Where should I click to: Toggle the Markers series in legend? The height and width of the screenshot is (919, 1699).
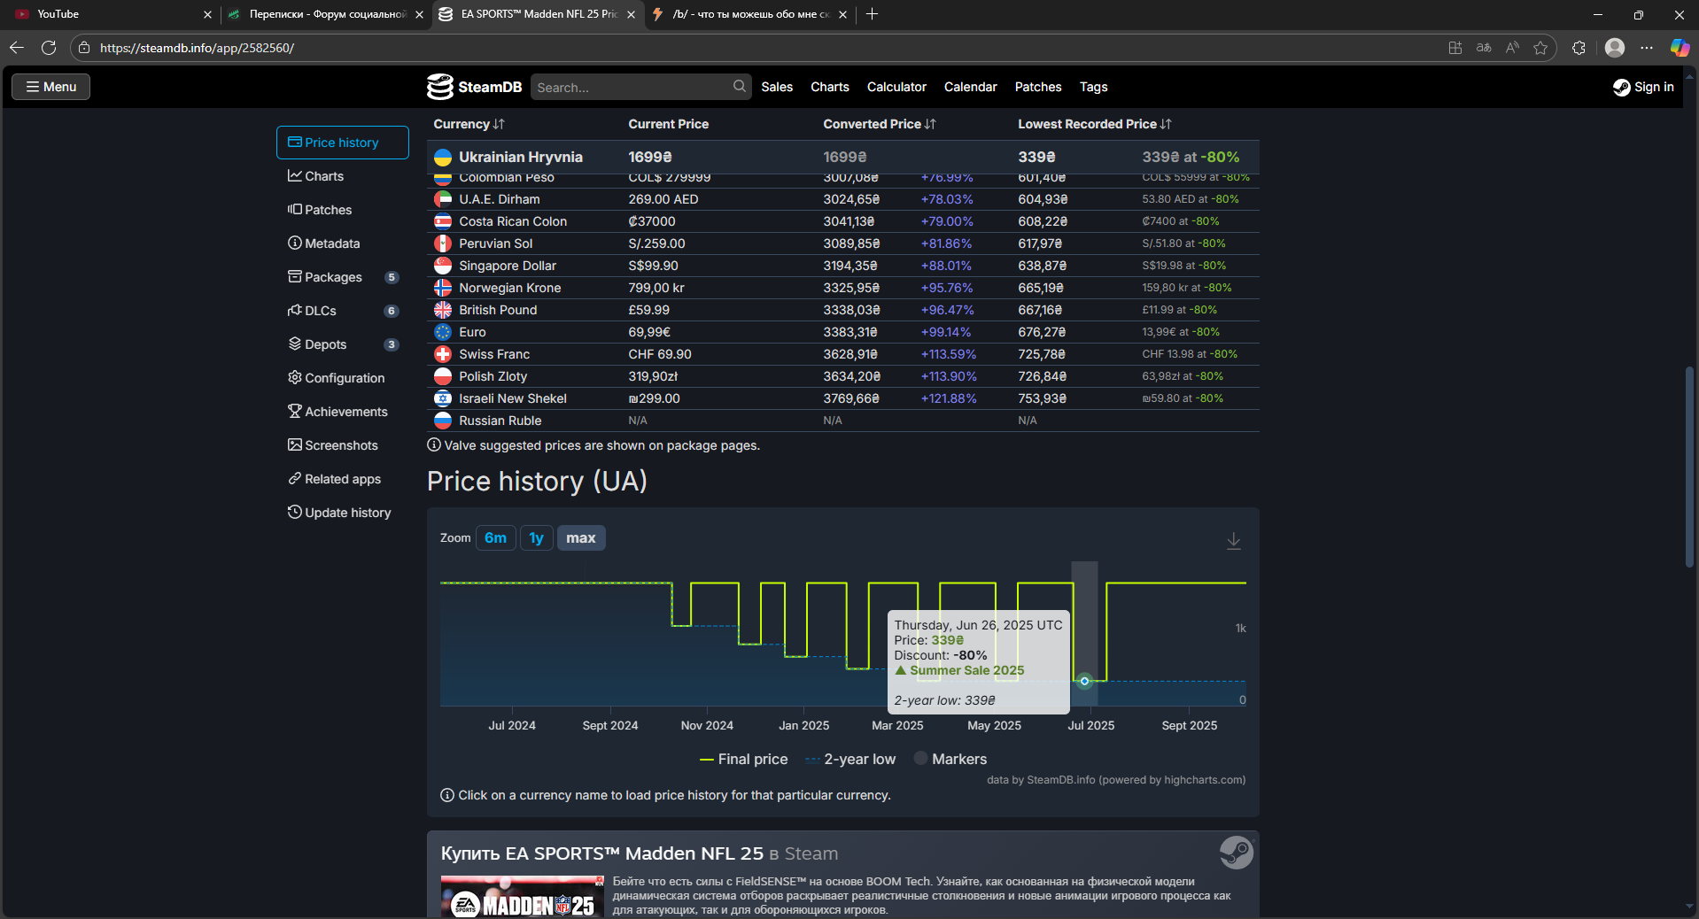pos(950,759)
